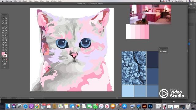The width and height of the screenshot is (196, 110).
Task: Expand the collapsed Appearance panel
Action: tap(163, 51)
